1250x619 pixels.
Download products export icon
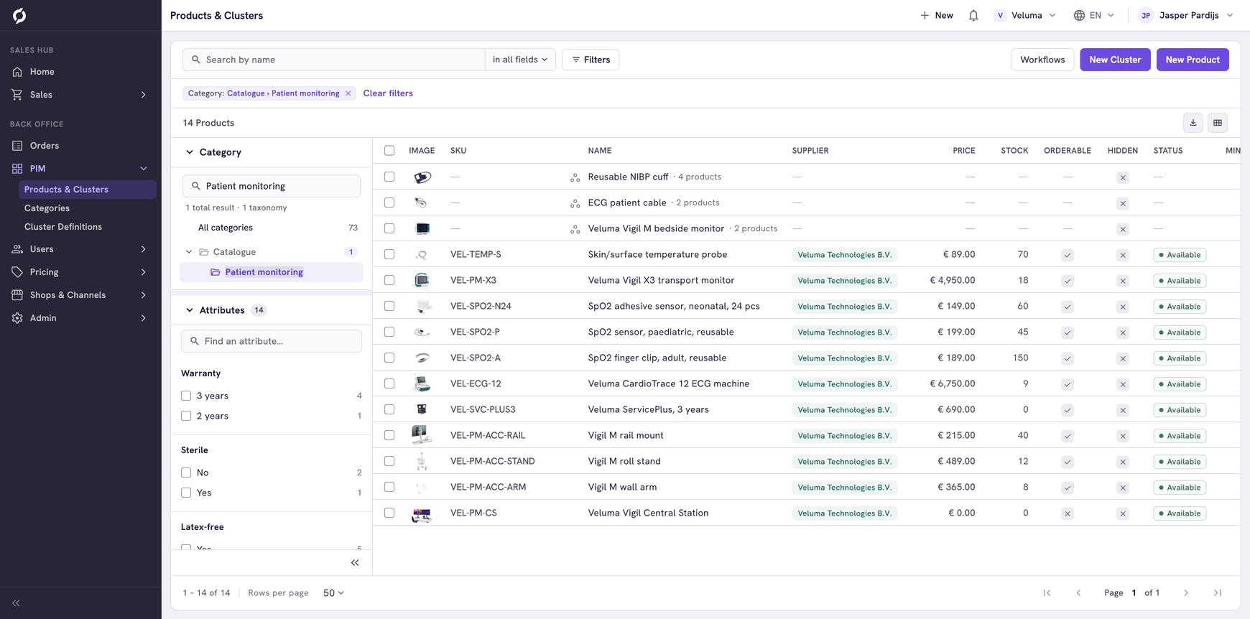[x=1193, y=123]
